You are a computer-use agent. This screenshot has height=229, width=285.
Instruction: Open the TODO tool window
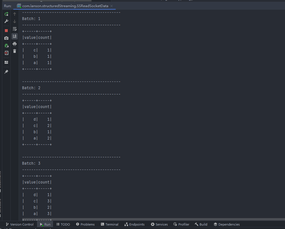[63, 224]
